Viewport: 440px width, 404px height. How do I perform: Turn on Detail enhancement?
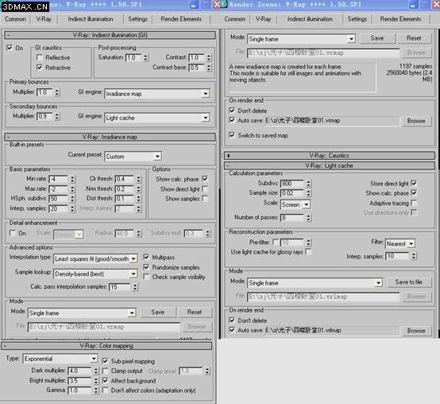pos(13,233)
